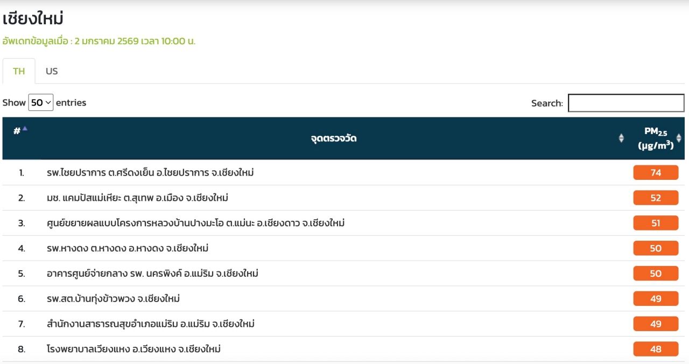
Task: Select station มช. แคมปัสแม่เหียะ row
Action: [137, 198]
